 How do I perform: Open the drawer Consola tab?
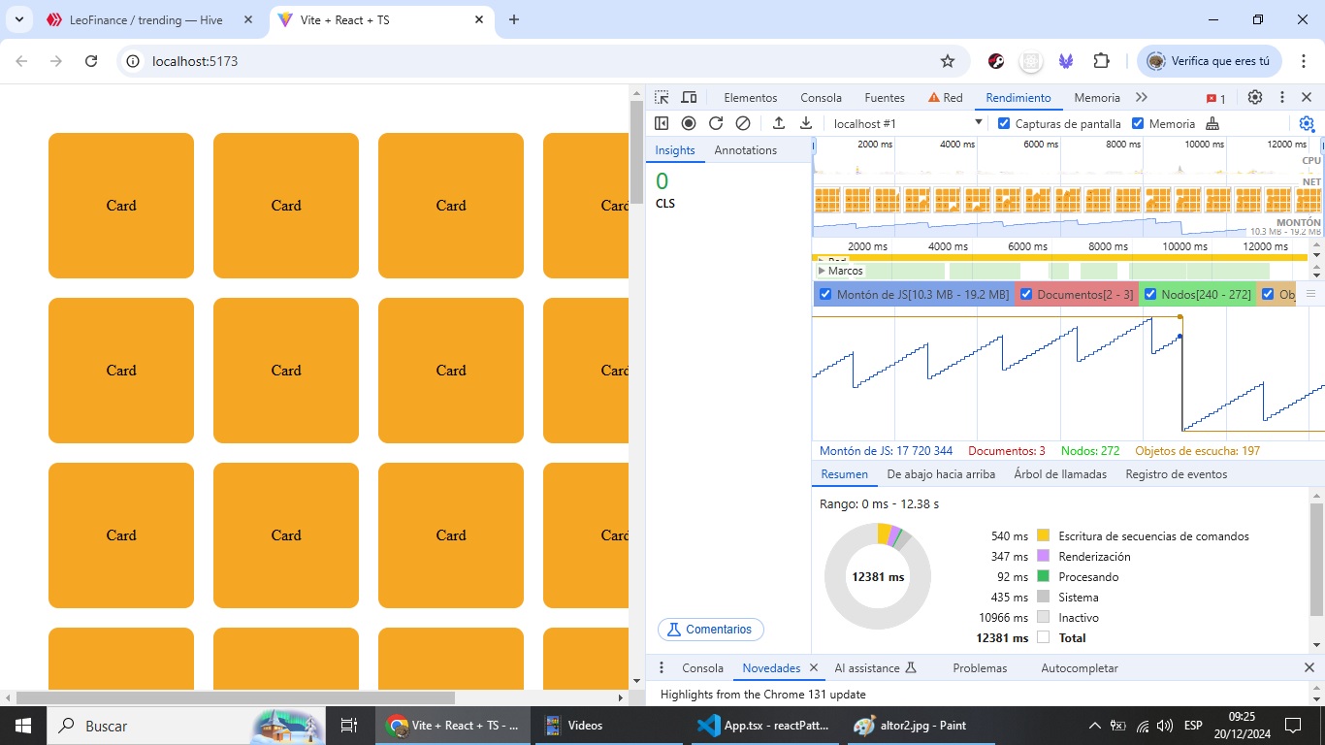702,667
